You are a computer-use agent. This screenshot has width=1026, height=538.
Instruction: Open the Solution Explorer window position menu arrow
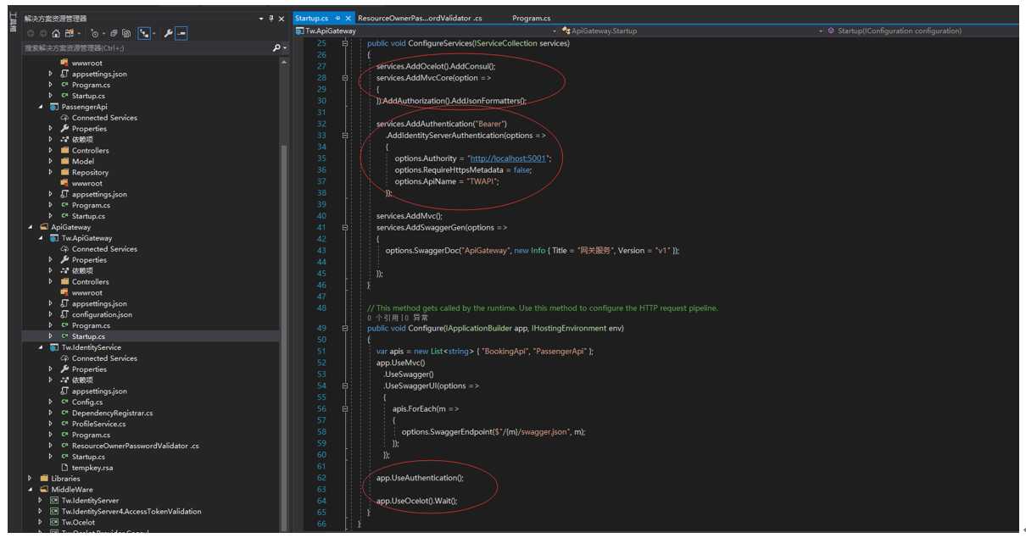260,18
